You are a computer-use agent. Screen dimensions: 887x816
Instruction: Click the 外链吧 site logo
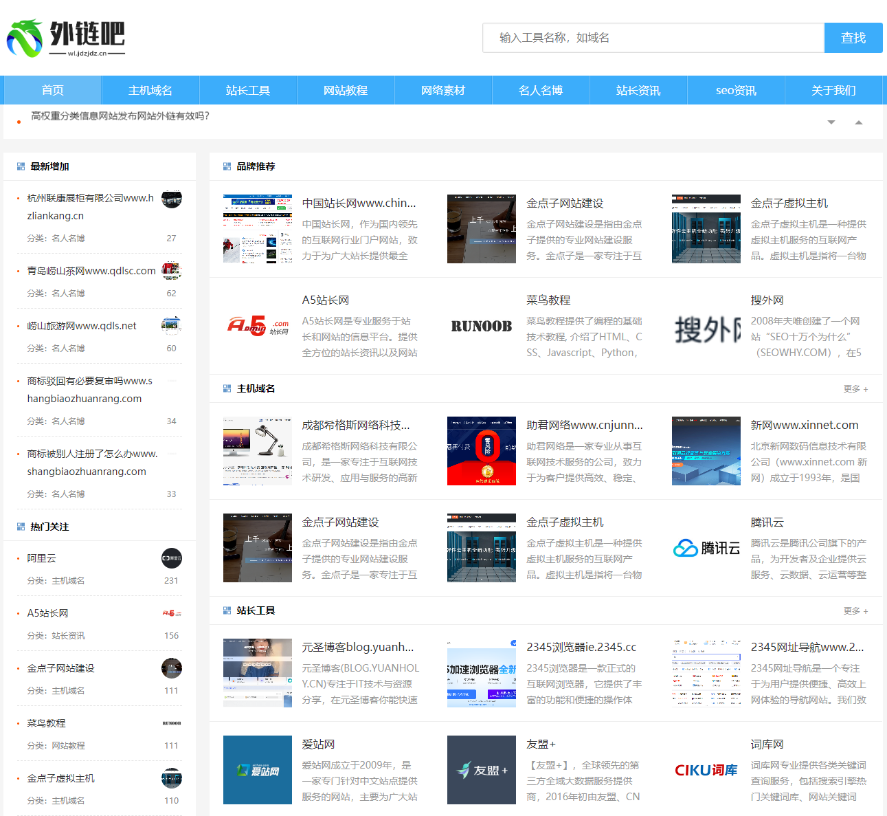click(x=66, y=38)
